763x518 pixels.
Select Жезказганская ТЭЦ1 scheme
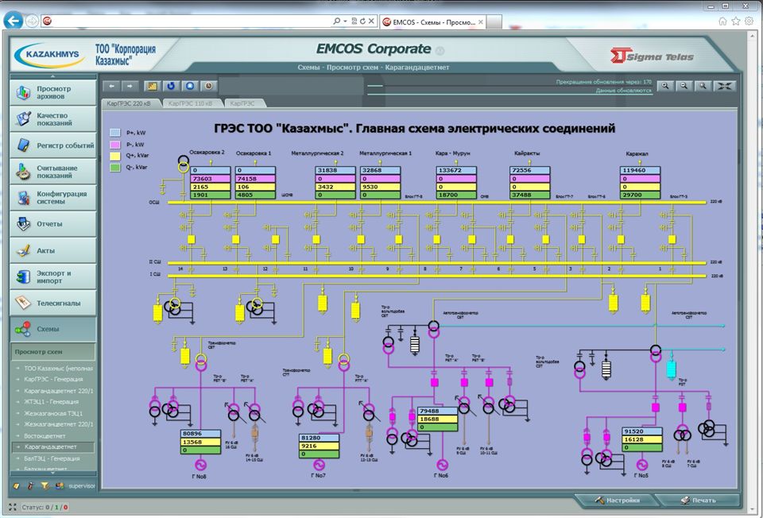(x=53, y=413)
